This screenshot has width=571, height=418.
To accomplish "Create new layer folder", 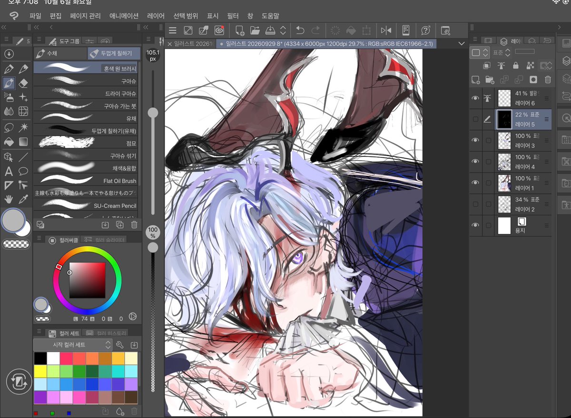I will point(489,79).
